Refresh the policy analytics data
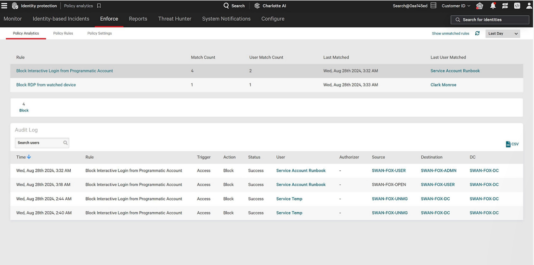Screen dimensions: 534x265 click(477, 34)
